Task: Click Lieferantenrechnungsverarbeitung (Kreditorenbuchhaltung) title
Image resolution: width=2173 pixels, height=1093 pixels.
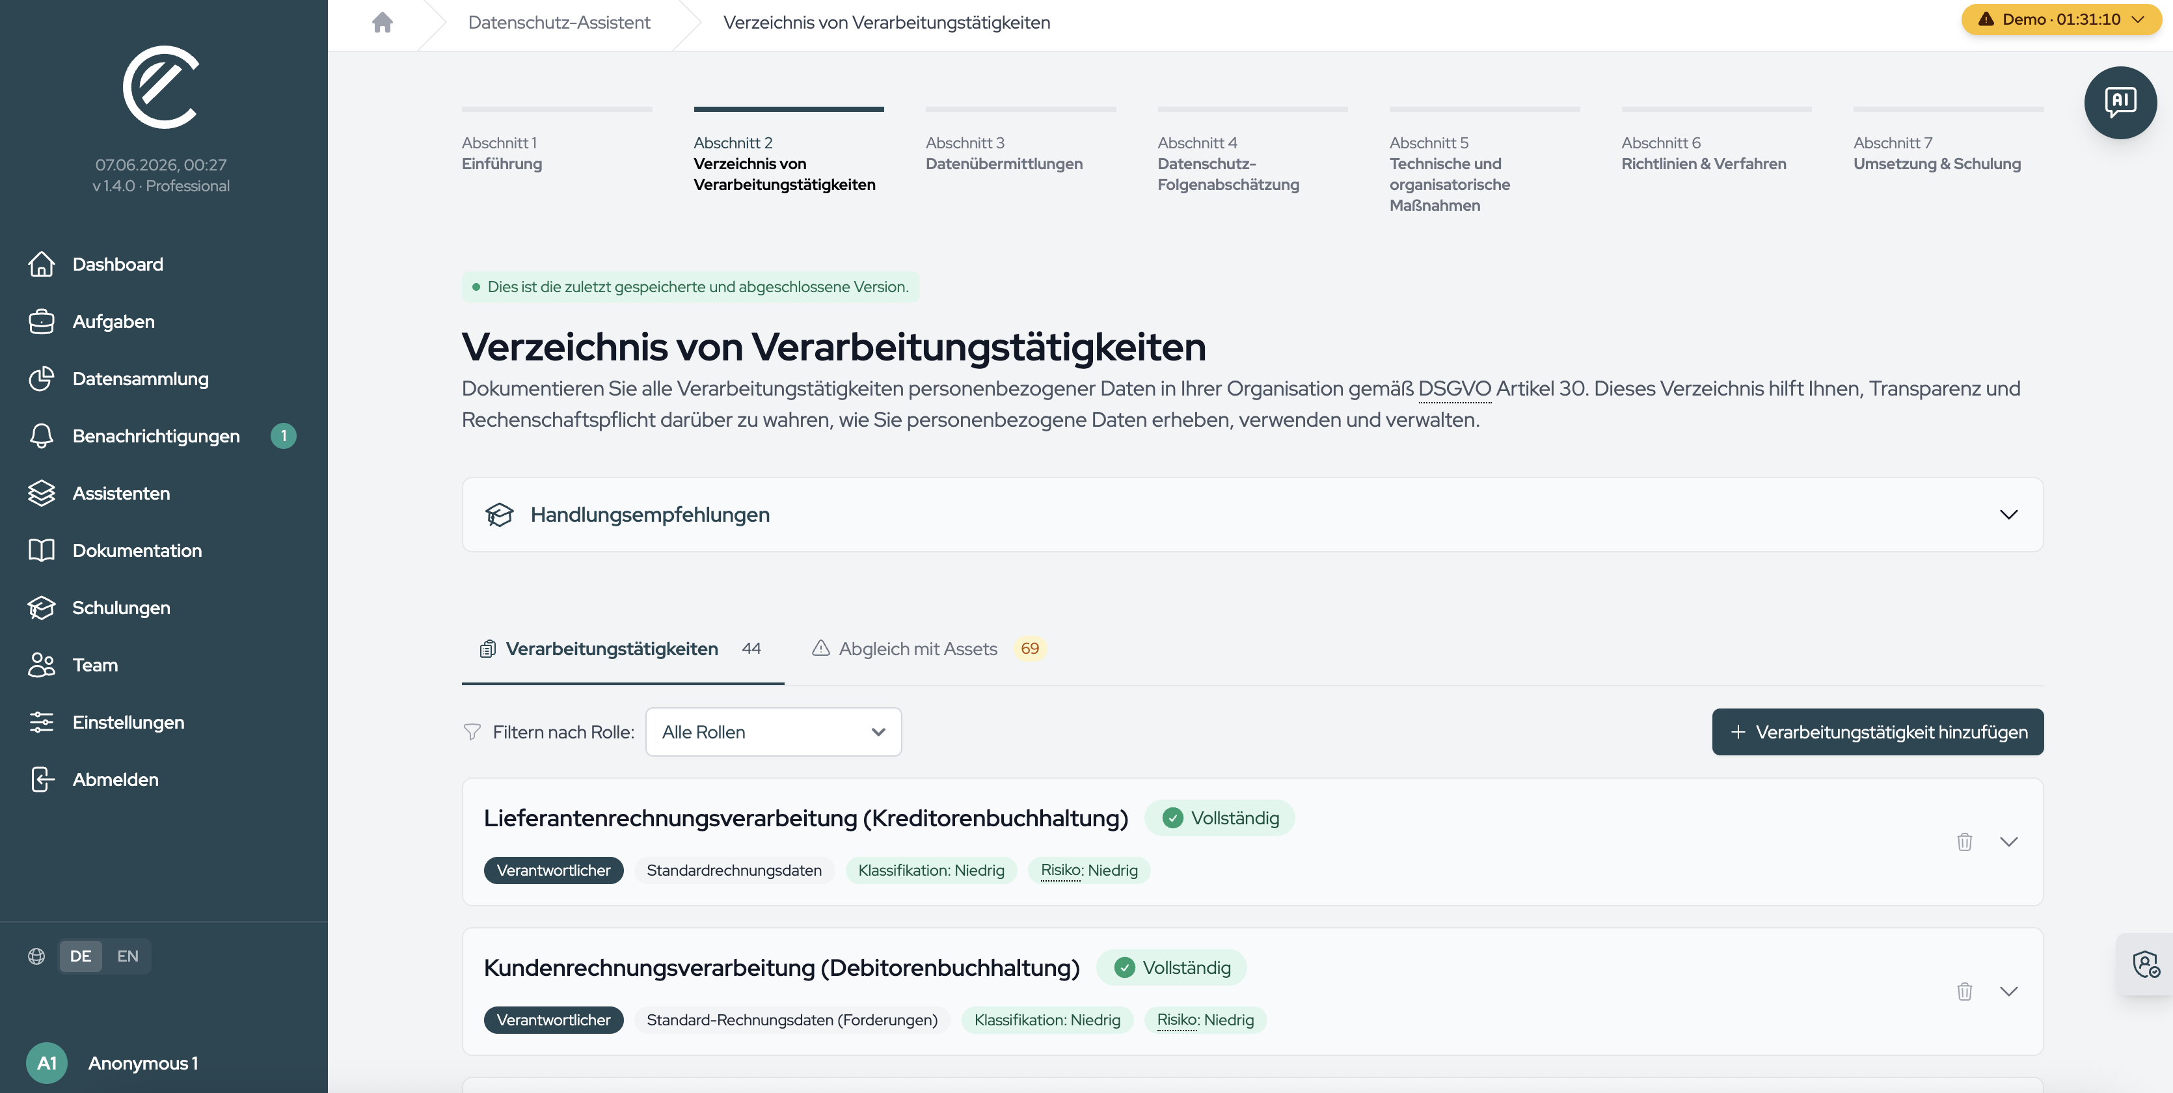Action: coord(805,818)
